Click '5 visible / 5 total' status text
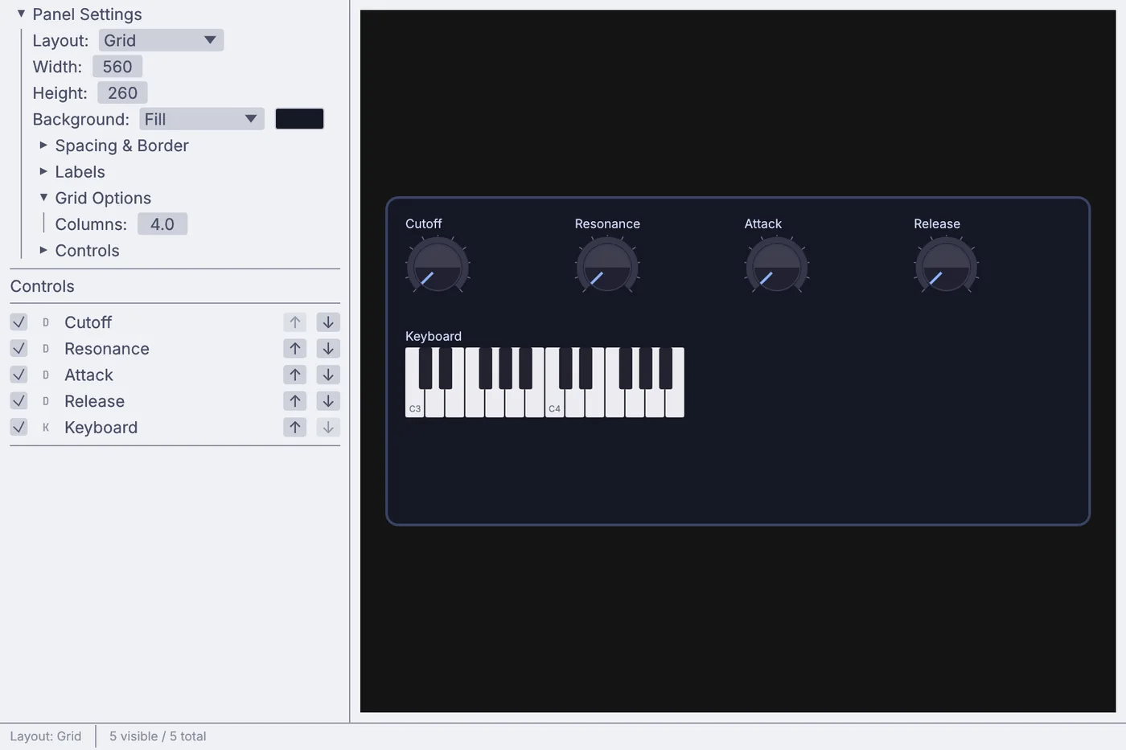This screenshot has height=750, width=1126. pos(158,736)
